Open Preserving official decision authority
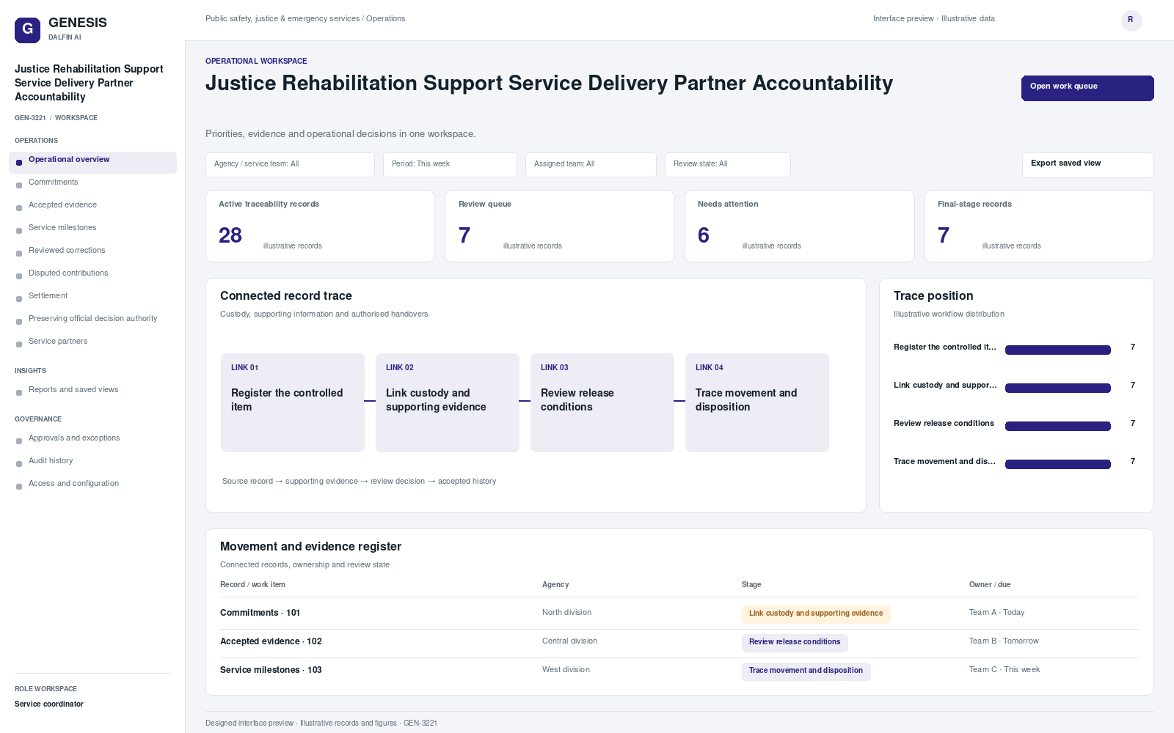Screen dimensions: 1174x733 tap(92, 319)
